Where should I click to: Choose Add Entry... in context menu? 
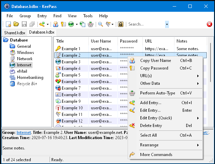coord(165,103)
